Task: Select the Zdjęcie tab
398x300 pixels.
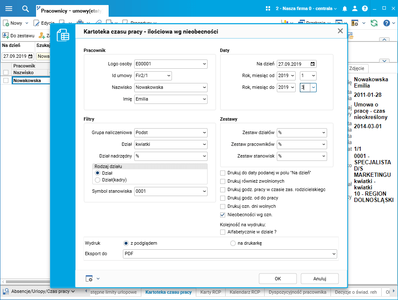Action: coord(356,68)
